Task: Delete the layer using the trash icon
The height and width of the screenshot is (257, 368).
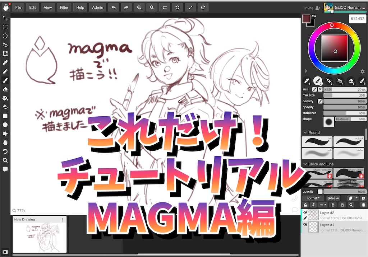Action: tap(363, 205)
